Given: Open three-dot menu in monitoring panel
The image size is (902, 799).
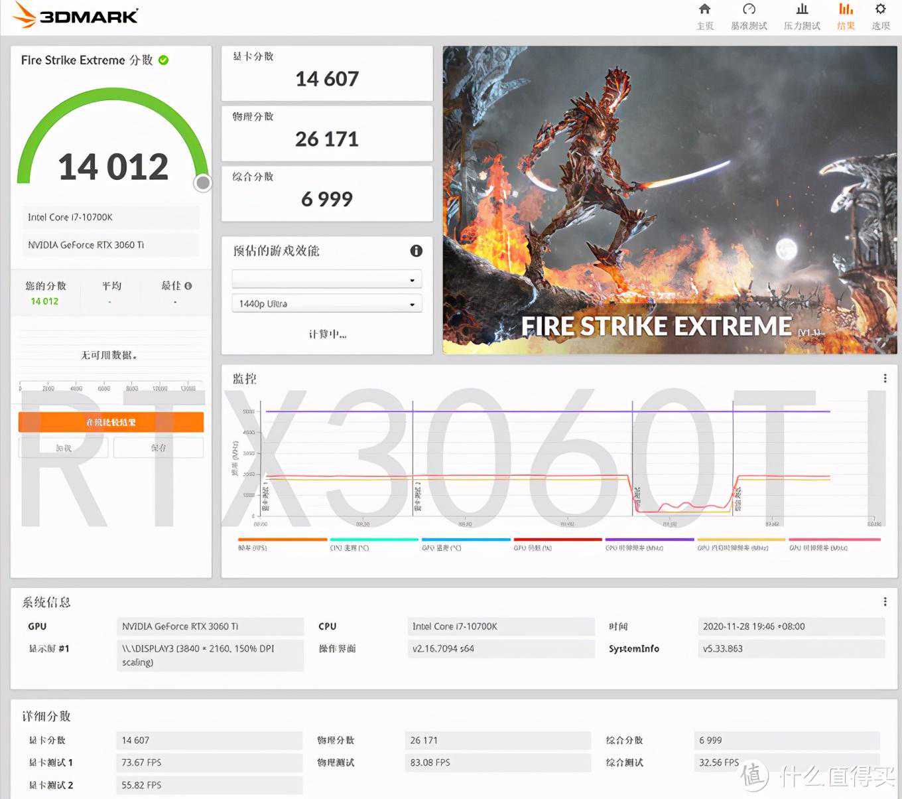Looking at the screenshot, I should (885, 378).
